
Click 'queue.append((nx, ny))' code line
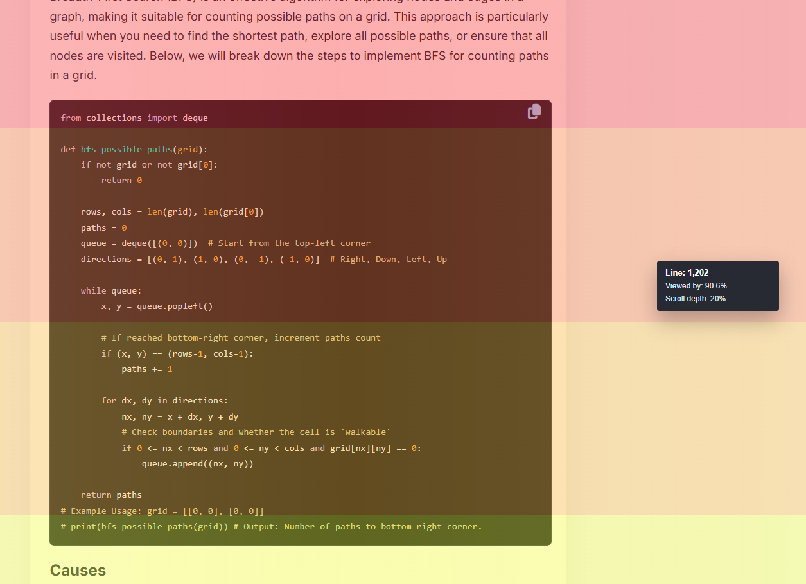tap(198, 464)
